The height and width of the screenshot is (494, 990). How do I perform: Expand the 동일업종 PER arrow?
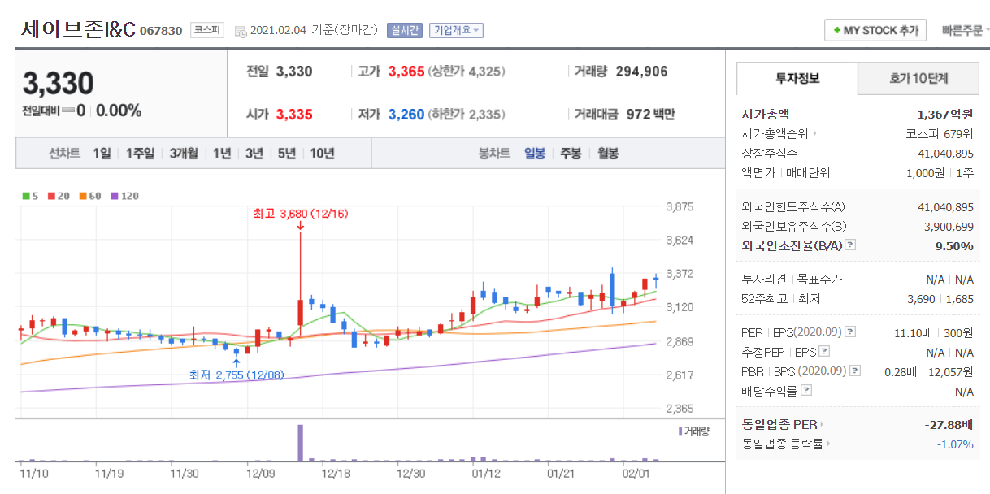click(x=823, y=424)
